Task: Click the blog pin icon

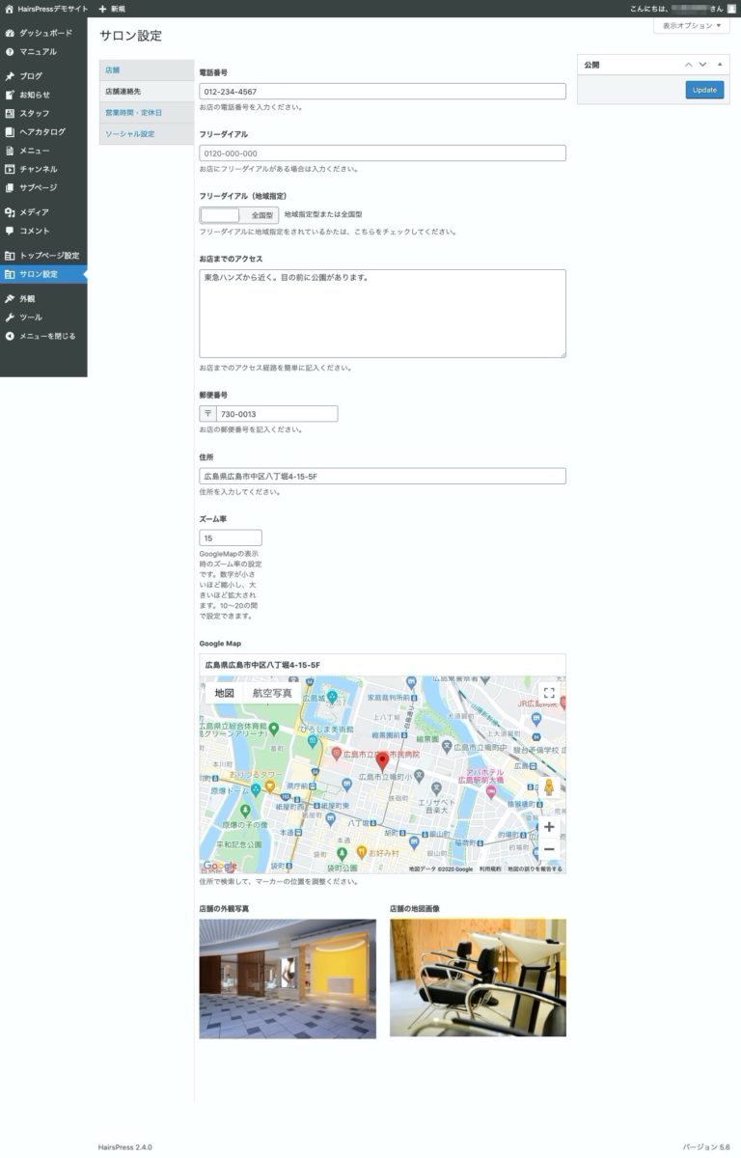Action: coord(10,76)
